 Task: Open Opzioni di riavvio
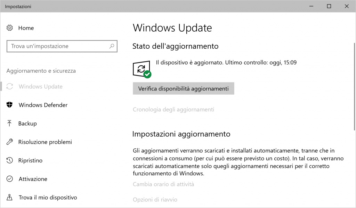click(154, 200)
